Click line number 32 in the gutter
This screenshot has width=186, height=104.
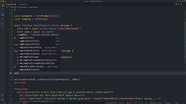10,73
